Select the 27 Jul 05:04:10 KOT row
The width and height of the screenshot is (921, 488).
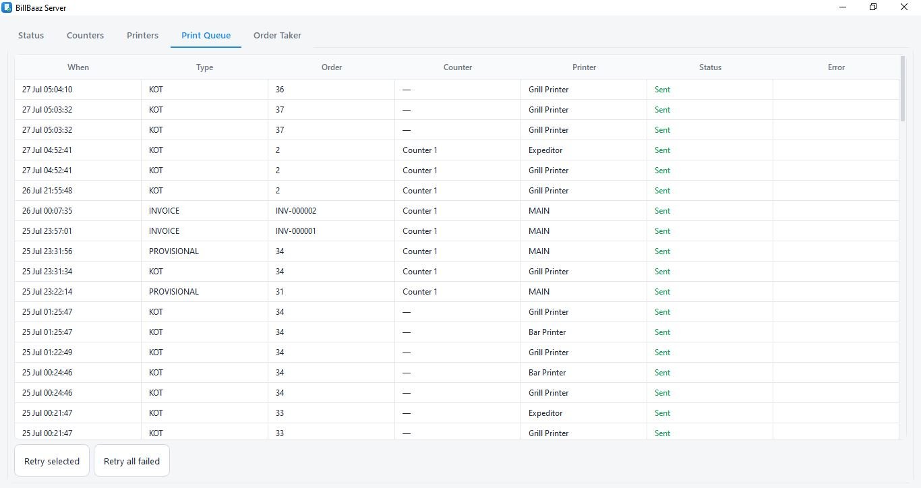[456, 90]
